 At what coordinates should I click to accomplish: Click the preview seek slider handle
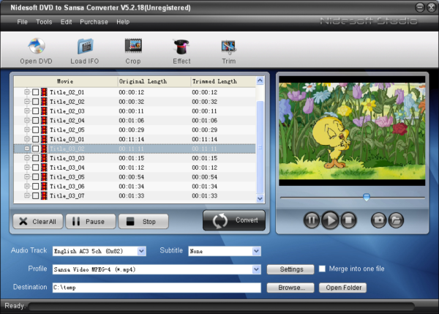tap(367, 197)
